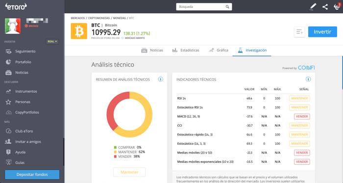Click the Mantener summary button

click(129, 172)
